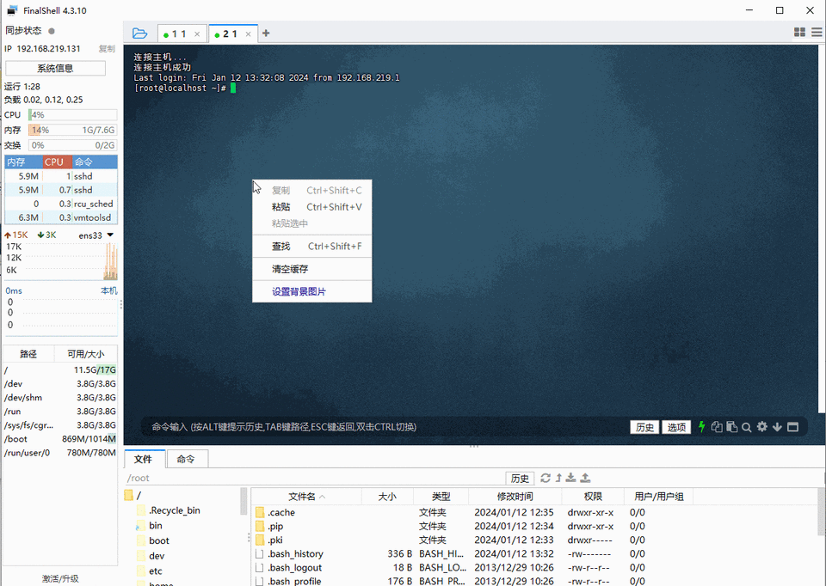Expand the root '/' folder in tree
The image size is (826, 586).
133,495
